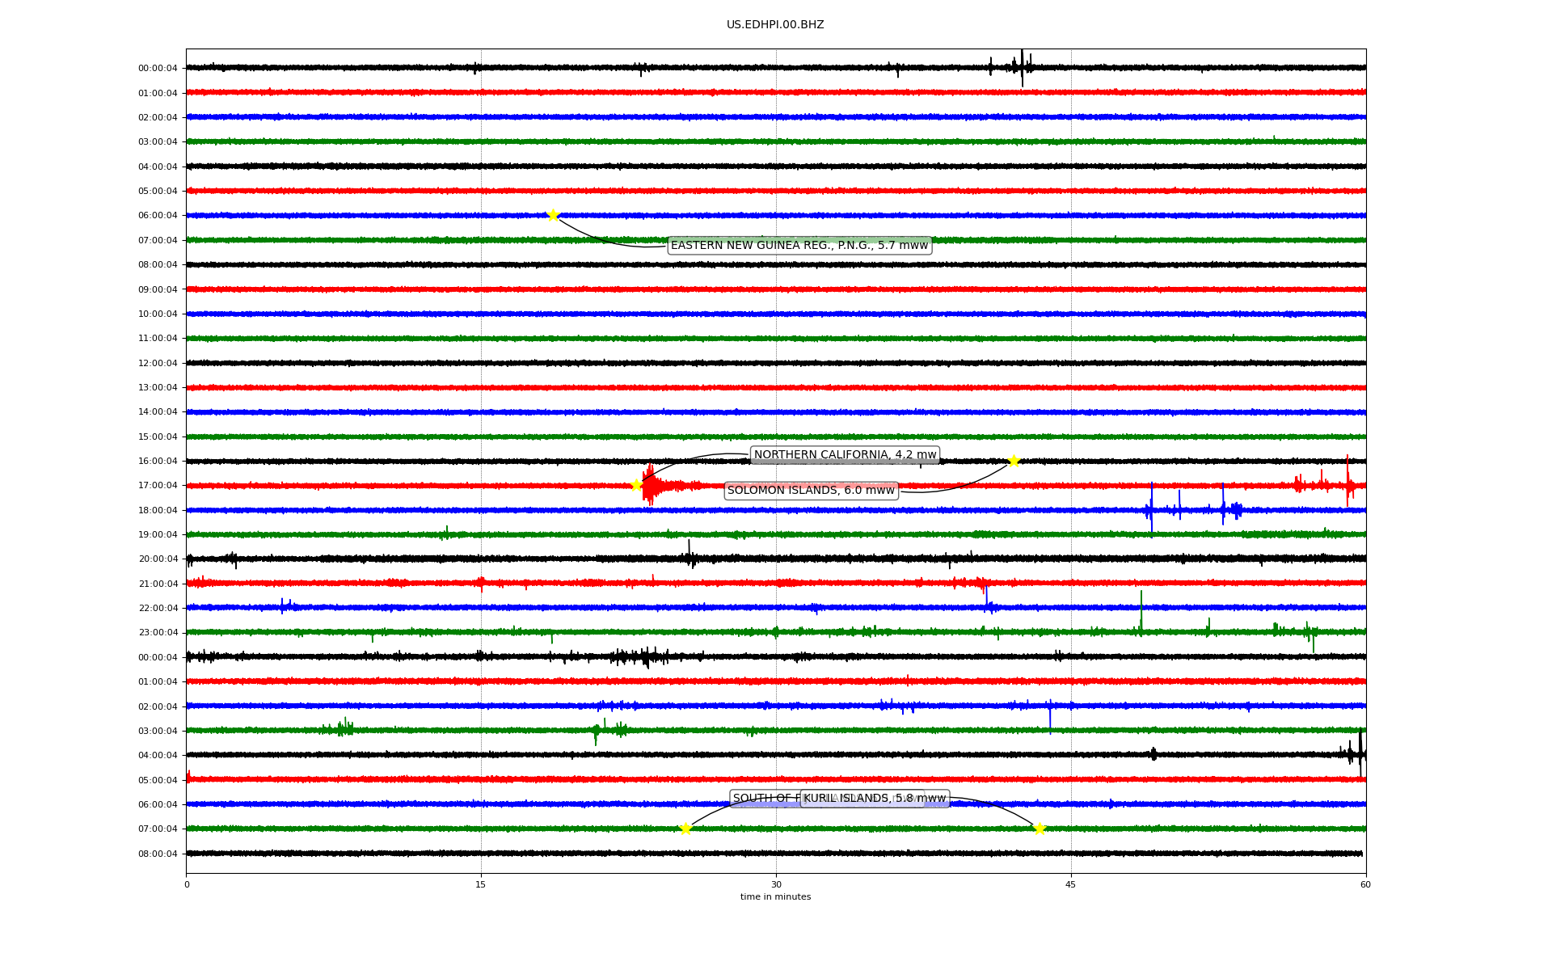The height and width of the screenshot is (970, 1552).
Task: Click the Solomon Islands event star marker
Action: (x=1014, y=461)
